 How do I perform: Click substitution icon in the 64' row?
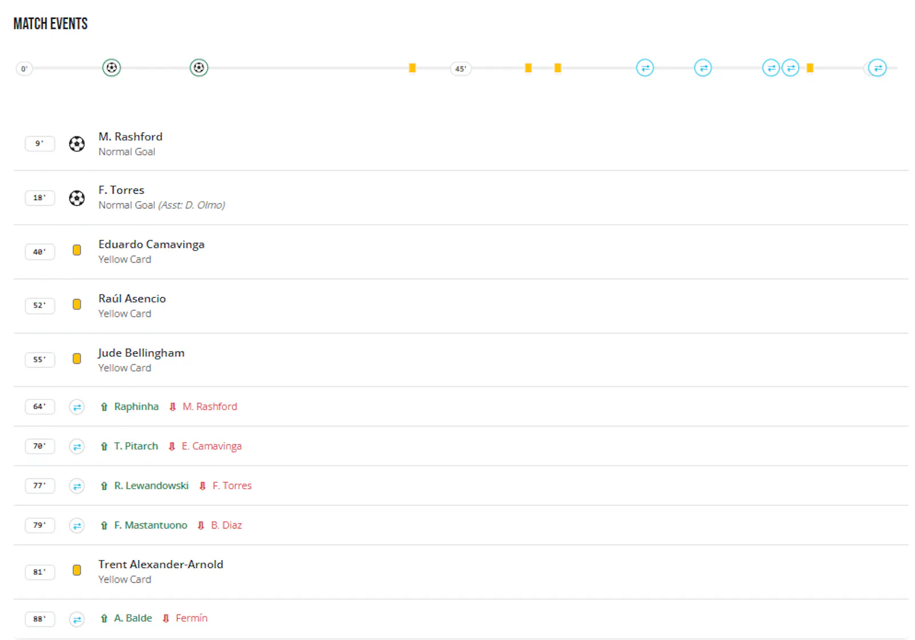coord(77,407)
